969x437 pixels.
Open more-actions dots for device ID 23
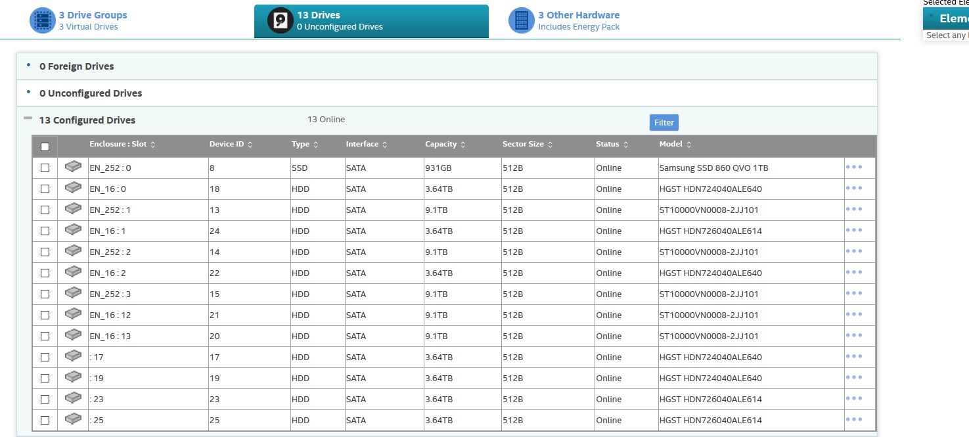[854, 398]
